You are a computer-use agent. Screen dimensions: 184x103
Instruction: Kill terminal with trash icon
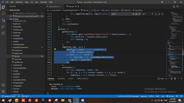pos(175,79)
